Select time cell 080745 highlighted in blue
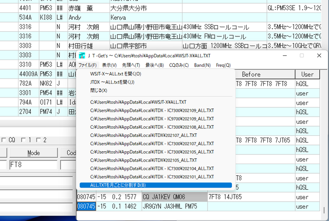Image resolution: width=329 pixels, height=221 pixels. pyautogui.click(x=86, y=206)
